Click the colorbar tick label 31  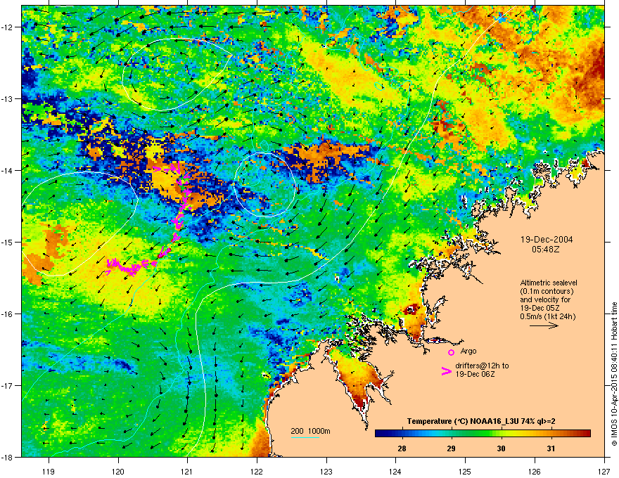point(551,448)
